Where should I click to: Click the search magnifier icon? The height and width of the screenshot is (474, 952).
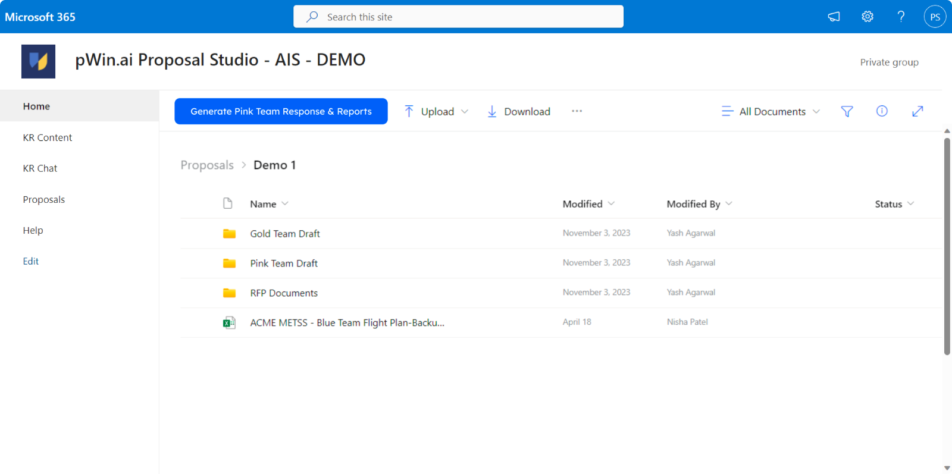[312, 17]
